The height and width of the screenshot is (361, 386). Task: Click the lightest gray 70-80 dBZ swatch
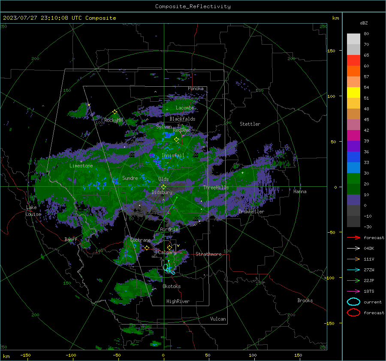353,39
